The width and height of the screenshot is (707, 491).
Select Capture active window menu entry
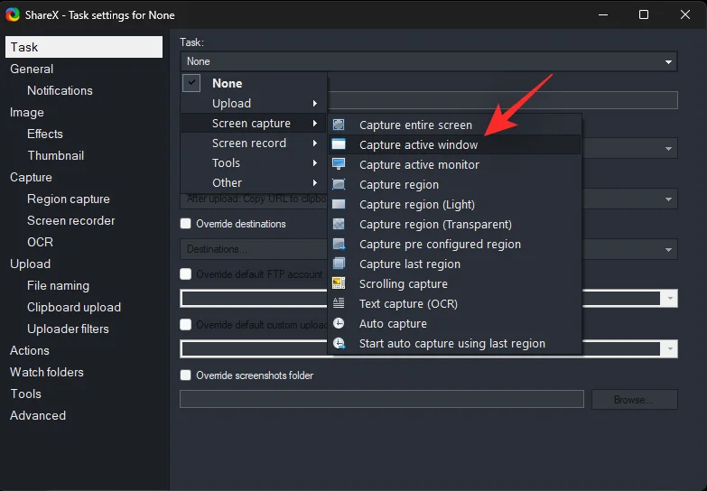tap(419, 145)
